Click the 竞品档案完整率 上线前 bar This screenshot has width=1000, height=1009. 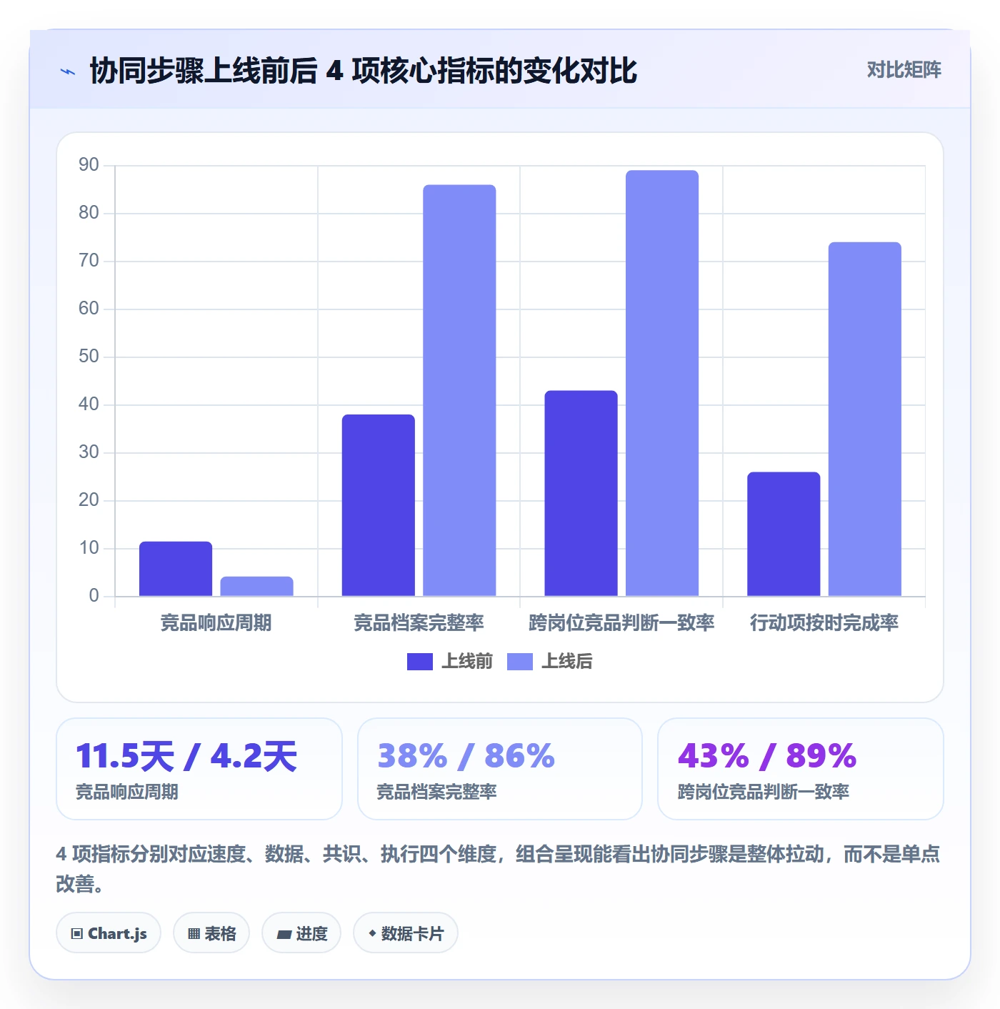(x=379, y=505)
